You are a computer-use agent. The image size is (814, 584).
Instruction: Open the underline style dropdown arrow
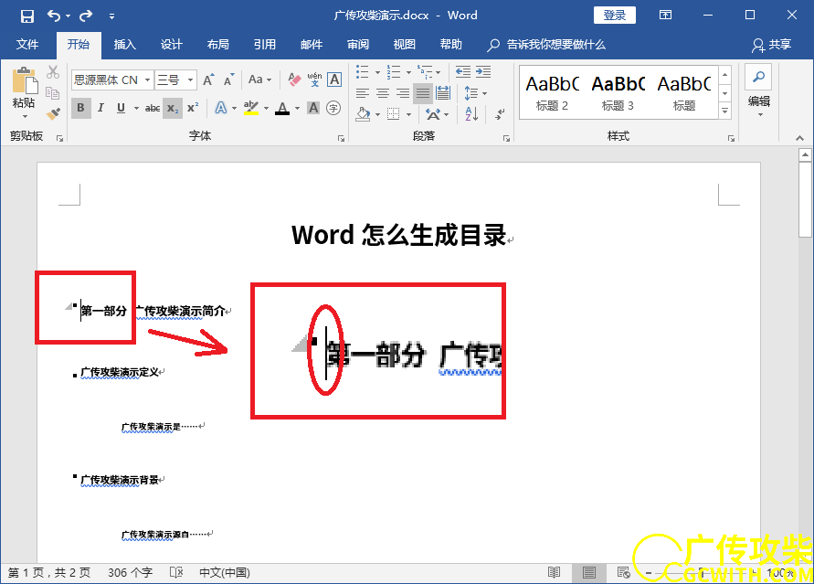pos(136,109)
